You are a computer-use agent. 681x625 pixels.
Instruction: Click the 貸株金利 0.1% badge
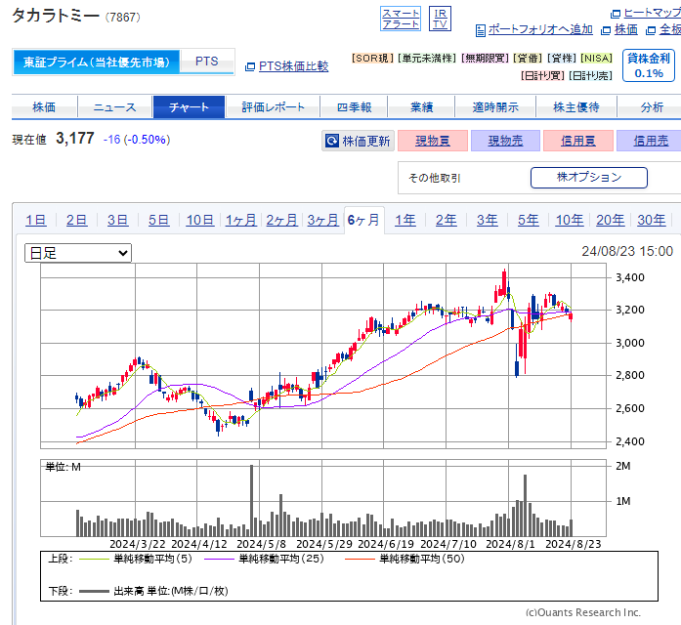pyautogui.click(x=649, y=65)
